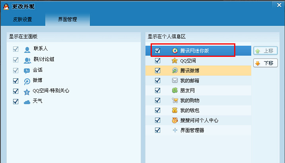
Task: Toggle the QQ空间-特别关心 checkbox
Action: 16,91
